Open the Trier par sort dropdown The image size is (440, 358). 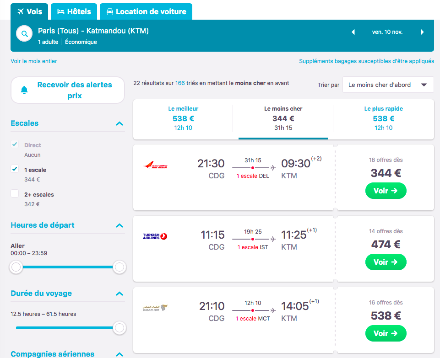(x=388, y=85)
